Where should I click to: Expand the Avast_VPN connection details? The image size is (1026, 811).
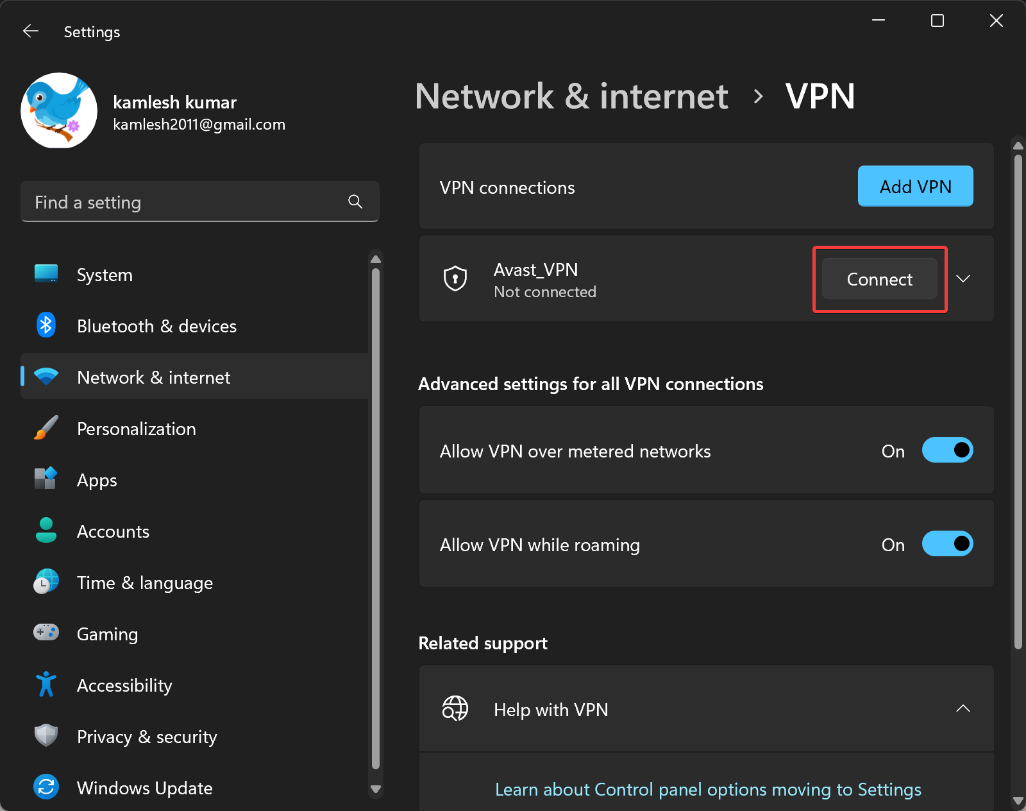coord(963,278)
